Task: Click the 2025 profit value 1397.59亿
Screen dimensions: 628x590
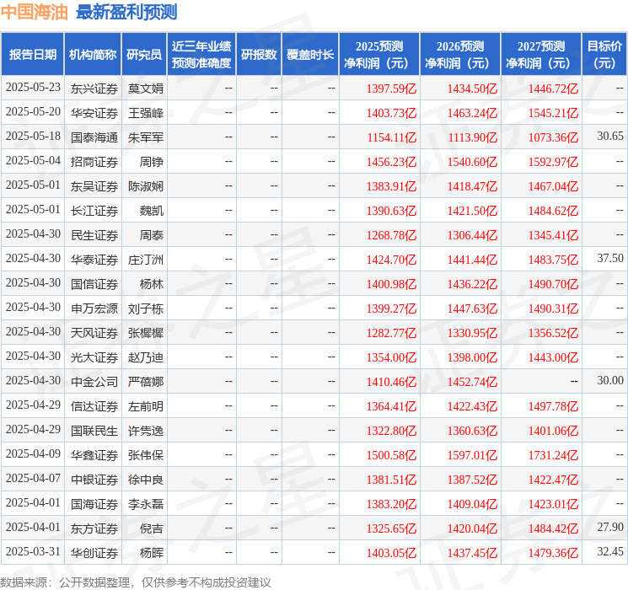Action: [x=391, y=88]
